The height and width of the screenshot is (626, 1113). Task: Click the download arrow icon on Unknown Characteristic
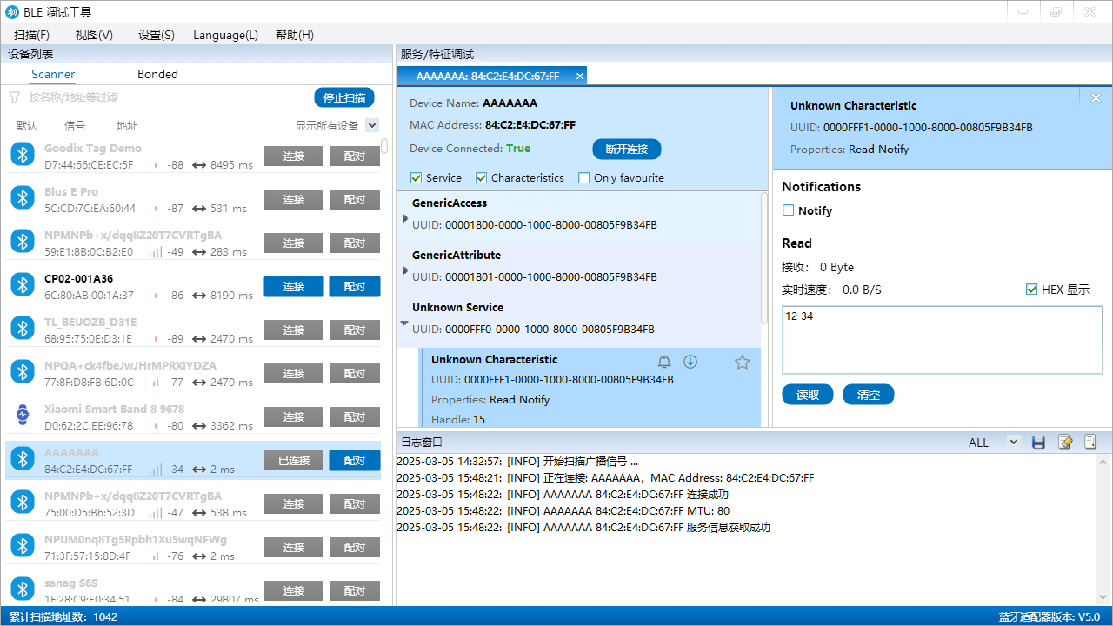coord(690,361)
